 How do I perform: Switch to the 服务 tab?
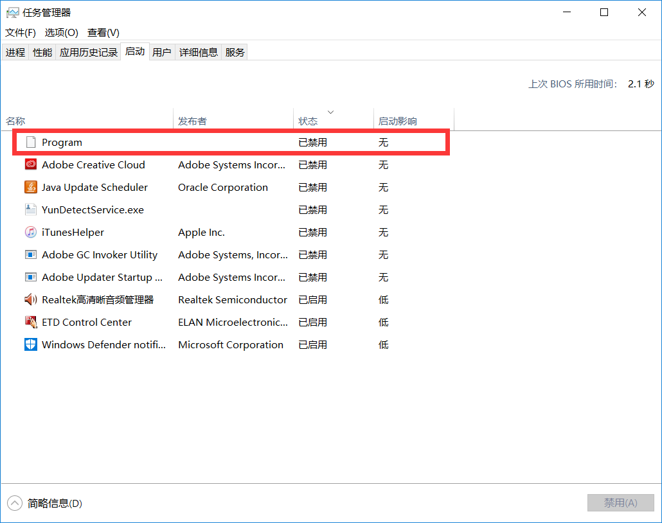pyautogui.click(x=235, y=52)
